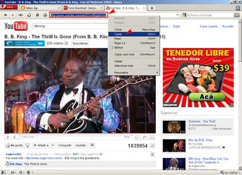Screen dimensions: 242x175
Task: Click the YouTube logo
Action: coord(16,26)
